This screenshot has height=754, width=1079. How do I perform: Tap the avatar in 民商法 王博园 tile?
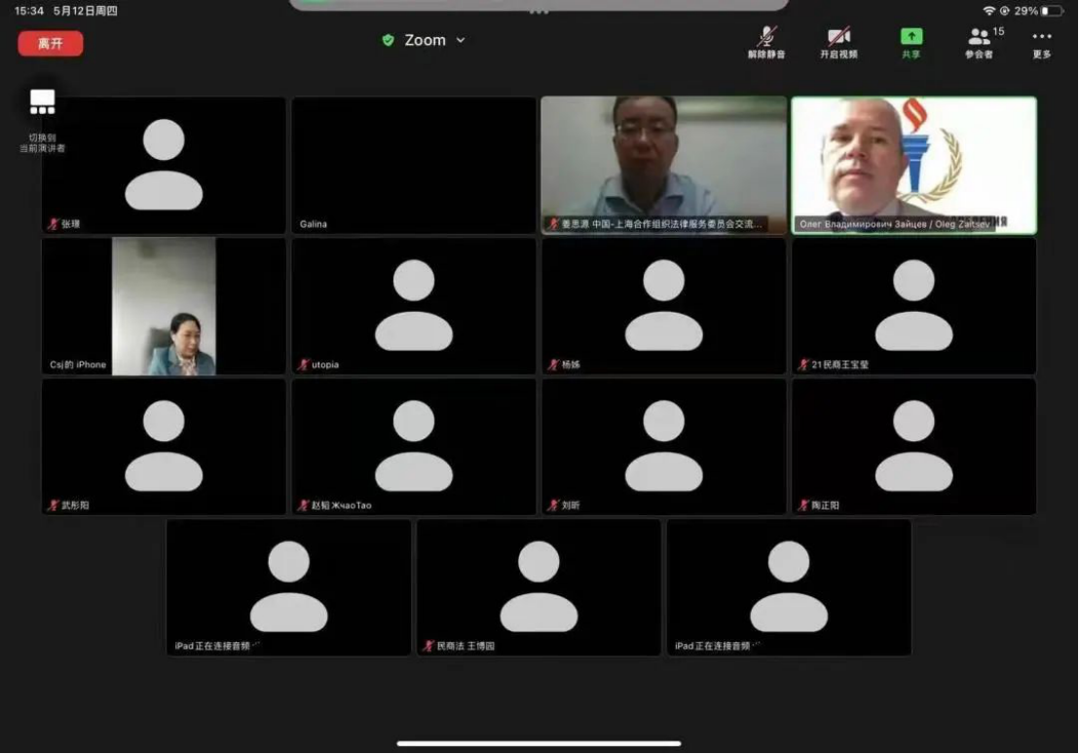[539, 586]
